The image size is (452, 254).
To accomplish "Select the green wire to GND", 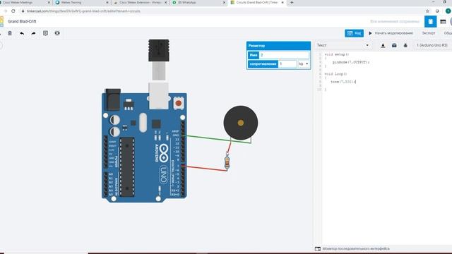I will click(x=216, y=139).
